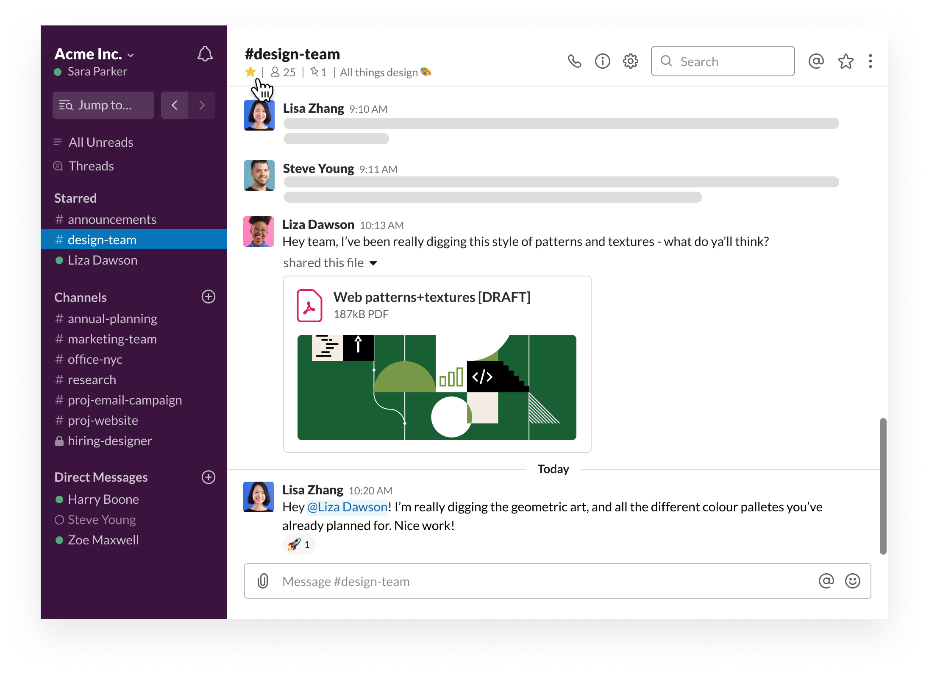Open the All Unreads view
929x675 pixels.
(x=101, y=142)
